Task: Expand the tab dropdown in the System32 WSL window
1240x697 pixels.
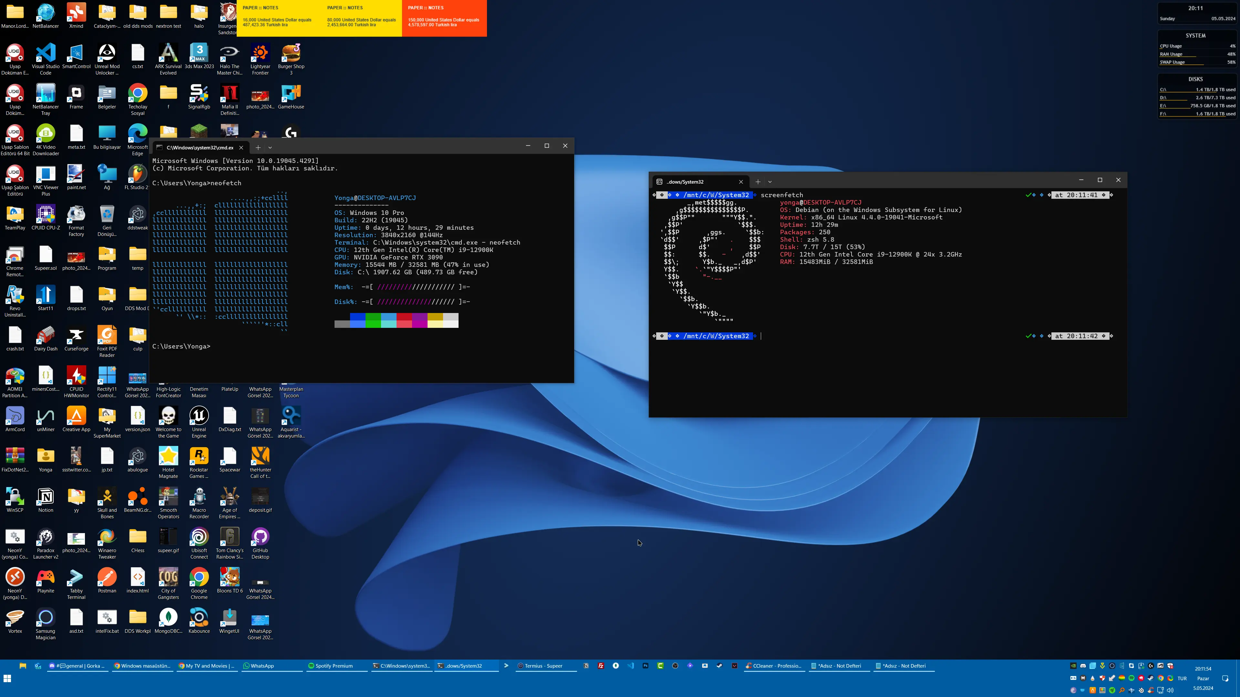Action: click(770, 182)
